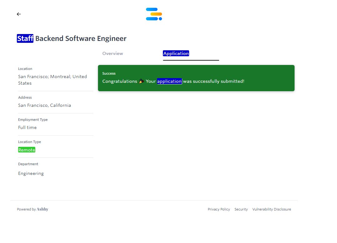
Task: Click the party popper emoji
Action: point(141,81)
